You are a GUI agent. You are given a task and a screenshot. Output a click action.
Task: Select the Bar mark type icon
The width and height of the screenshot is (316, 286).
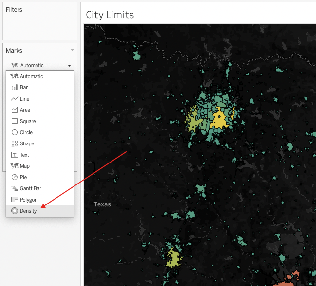coord(14,88)
